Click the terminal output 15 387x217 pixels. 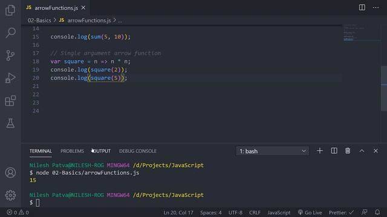click(x=33, y=180)
